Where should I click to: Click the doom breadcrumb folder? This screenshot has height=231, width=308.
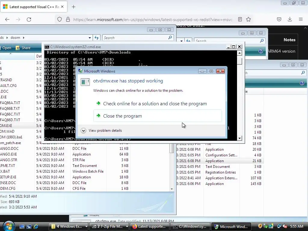(15, 38)
